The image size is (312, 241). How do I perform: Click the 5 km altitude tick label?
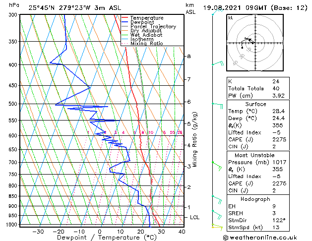tap(189, 123)
